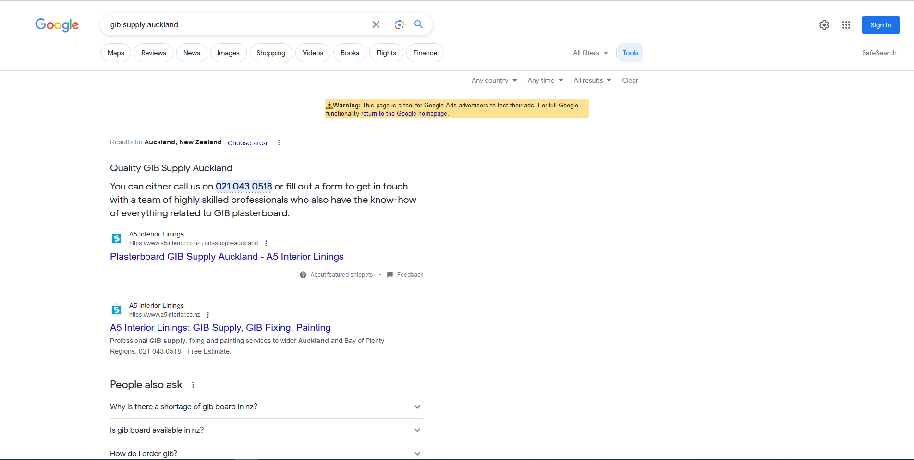
Task: Click the phone number 021 043 0518 in the featured snippet
Action: coord(244,186)
